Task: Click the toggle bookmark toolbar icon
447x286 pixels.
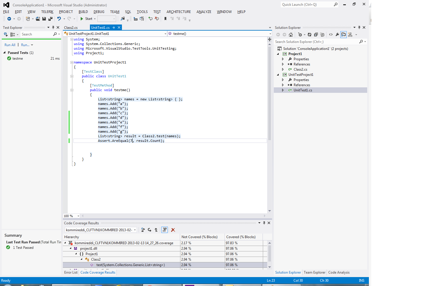Action: pyautogui.click(x=165, y=19)
